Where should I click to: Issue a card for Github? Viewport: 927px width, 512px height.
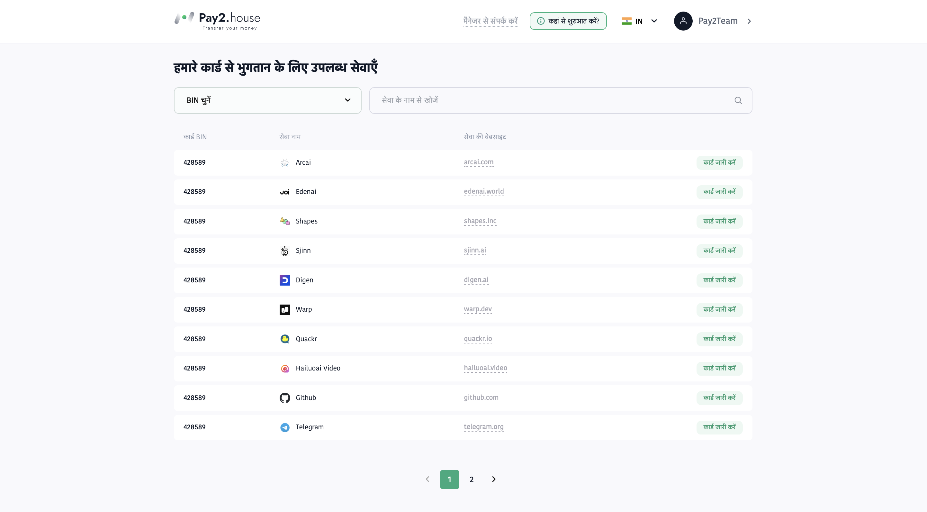(x=719, y=398)
